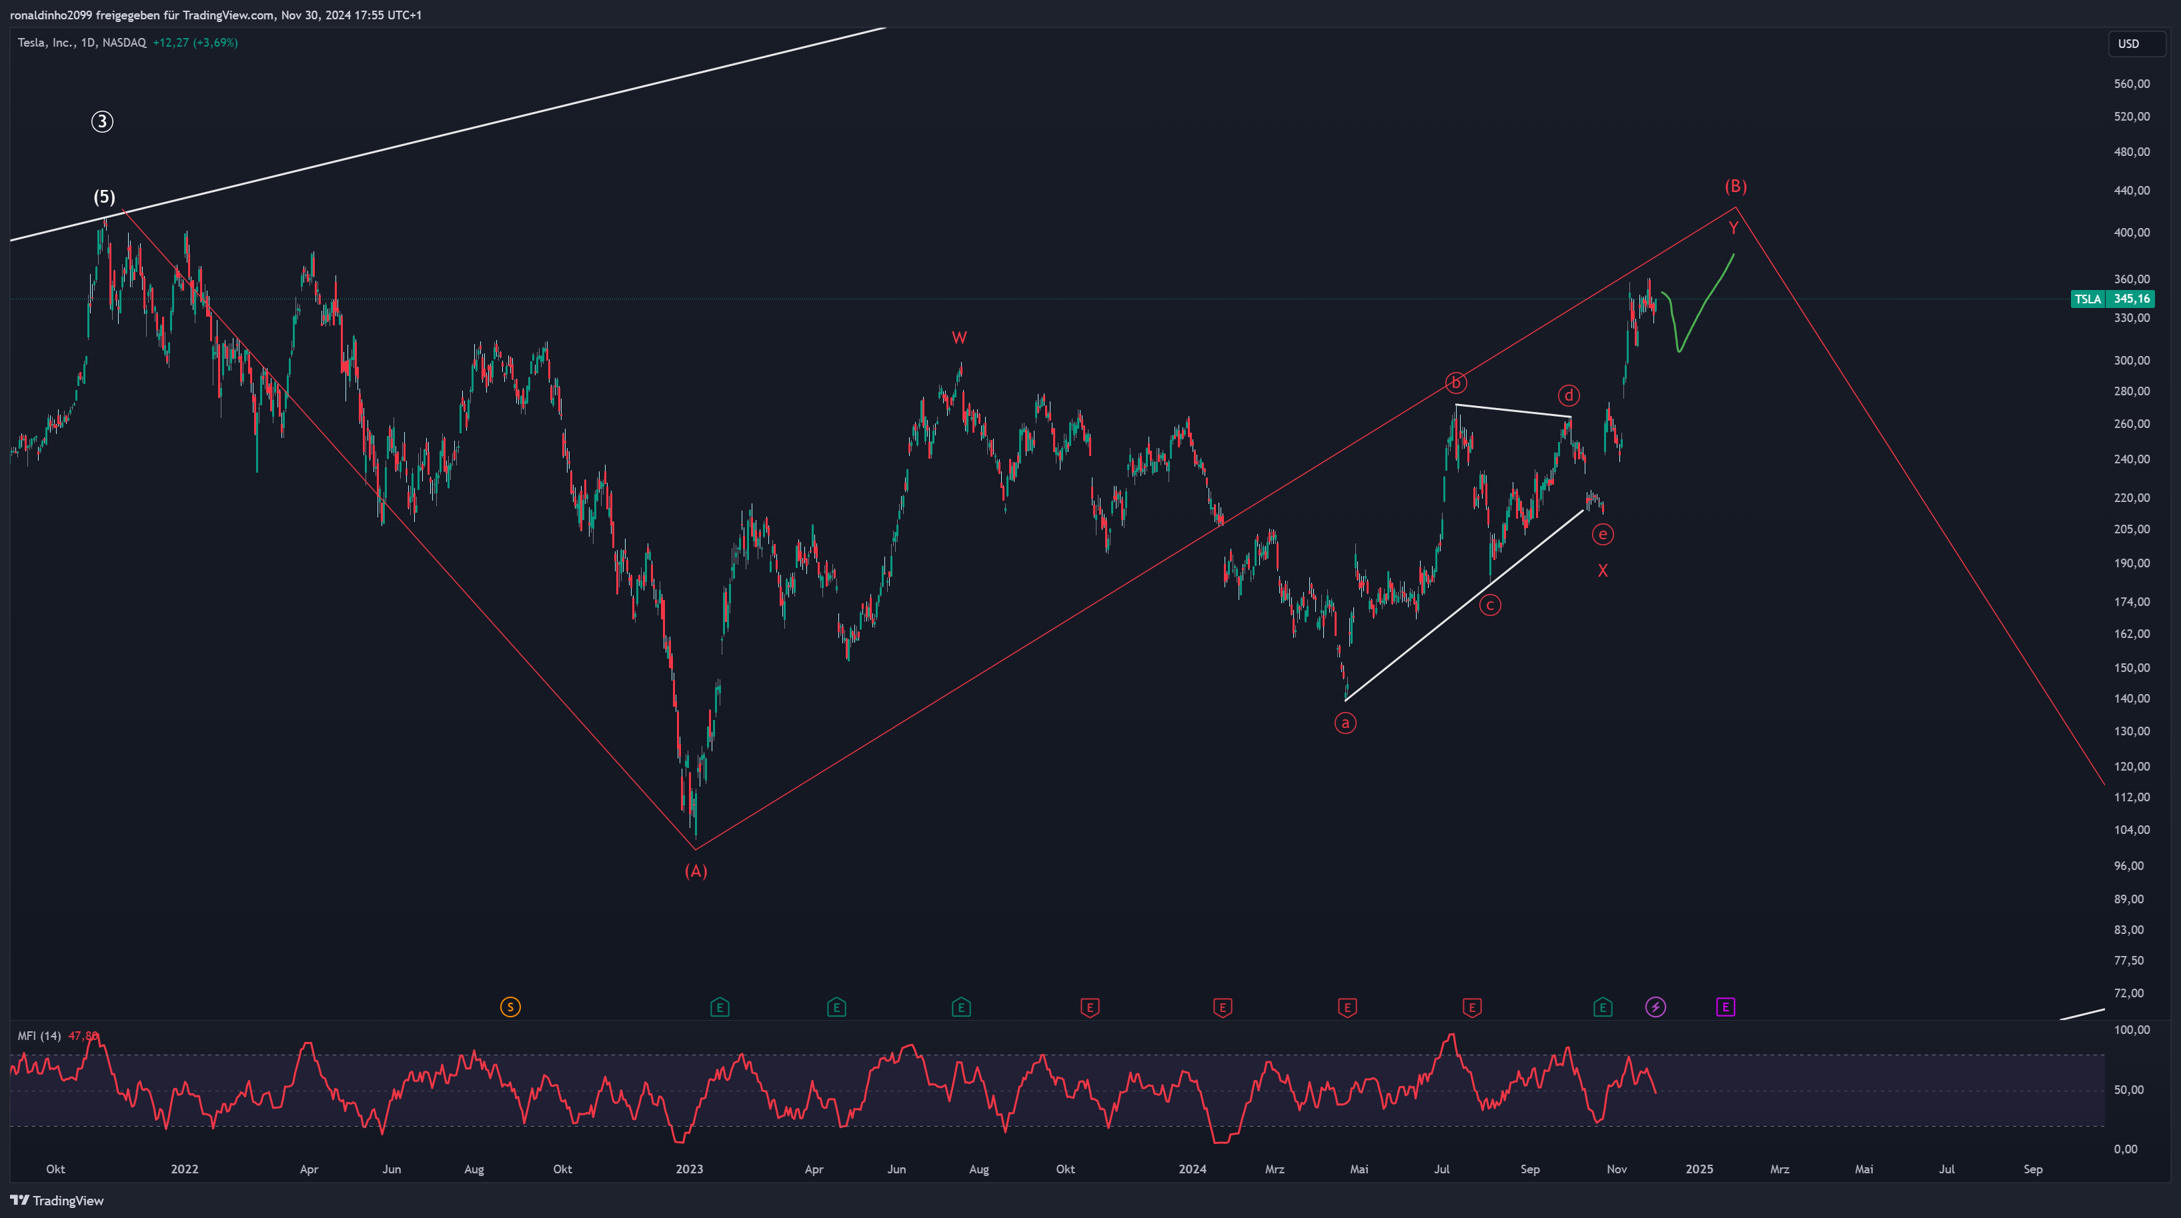
Task: Click the red W wave label
Action: click(x=958, y=339)
